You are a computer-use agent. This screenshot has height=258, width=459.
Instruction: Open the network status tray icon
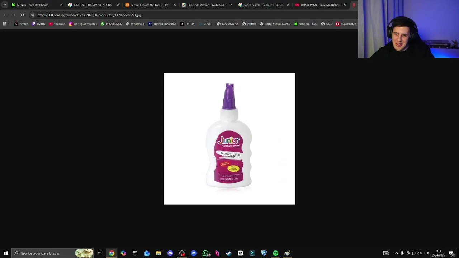(413, 253)
